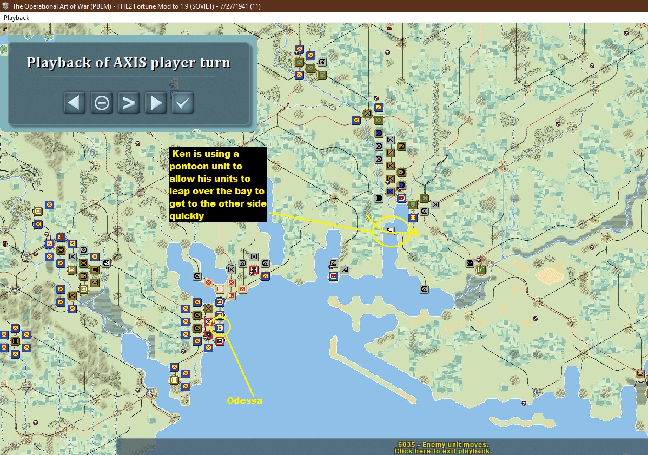Select gray slash unit in northern cluster
The width and height of the screenshot is (648, 455).
point(322,62)
